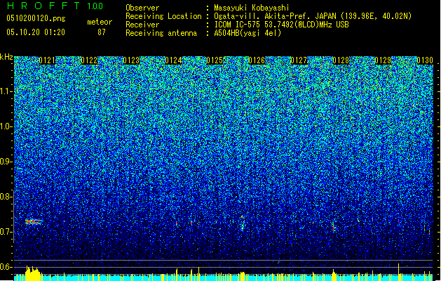The height and width of the screenshot is (281, 441).
Task: Click time marker 0123
Action: (x=131, y=60)
